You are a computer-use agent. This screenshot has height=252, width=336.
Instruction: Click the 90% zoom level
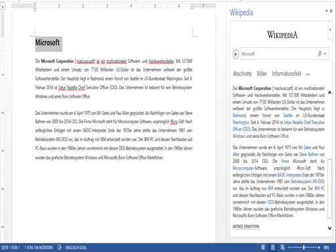pyautogui.click(x=326, y=247)
